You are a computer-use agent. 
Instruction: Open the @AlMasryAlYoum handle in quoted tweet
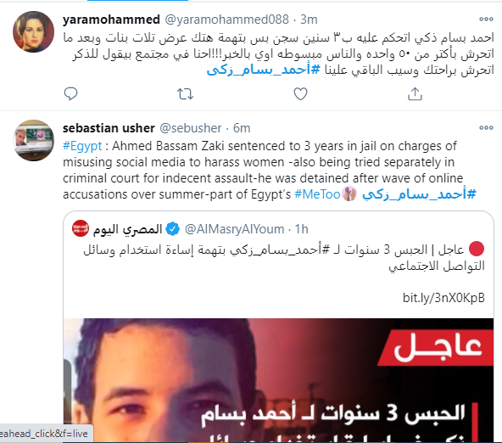pos(235,229)
